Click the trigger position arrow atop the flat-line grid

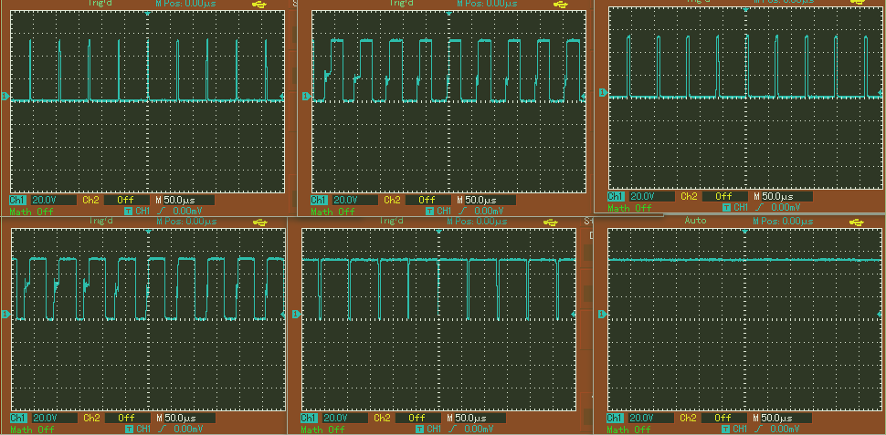[744, 230]
